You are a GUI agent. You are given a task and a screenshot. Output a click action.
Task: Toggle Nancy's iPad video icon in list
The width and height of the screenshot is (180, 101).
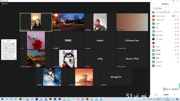tap(178, 35)
